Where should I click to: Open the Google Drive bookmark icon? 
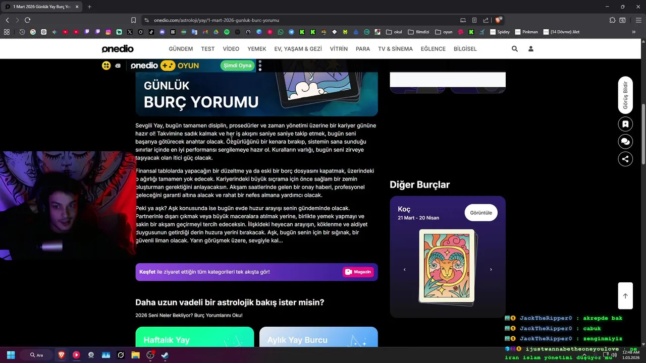click(216, 32)
